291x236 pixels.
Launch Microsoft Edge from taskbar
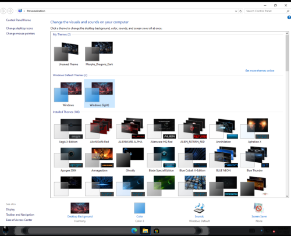134,231
